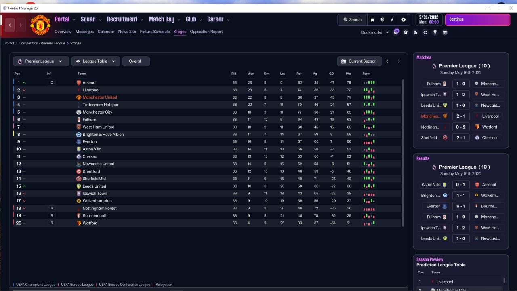Sort the table by the Won column header
Viewport: 517px width, 291px height.
(x=251, y=74)
